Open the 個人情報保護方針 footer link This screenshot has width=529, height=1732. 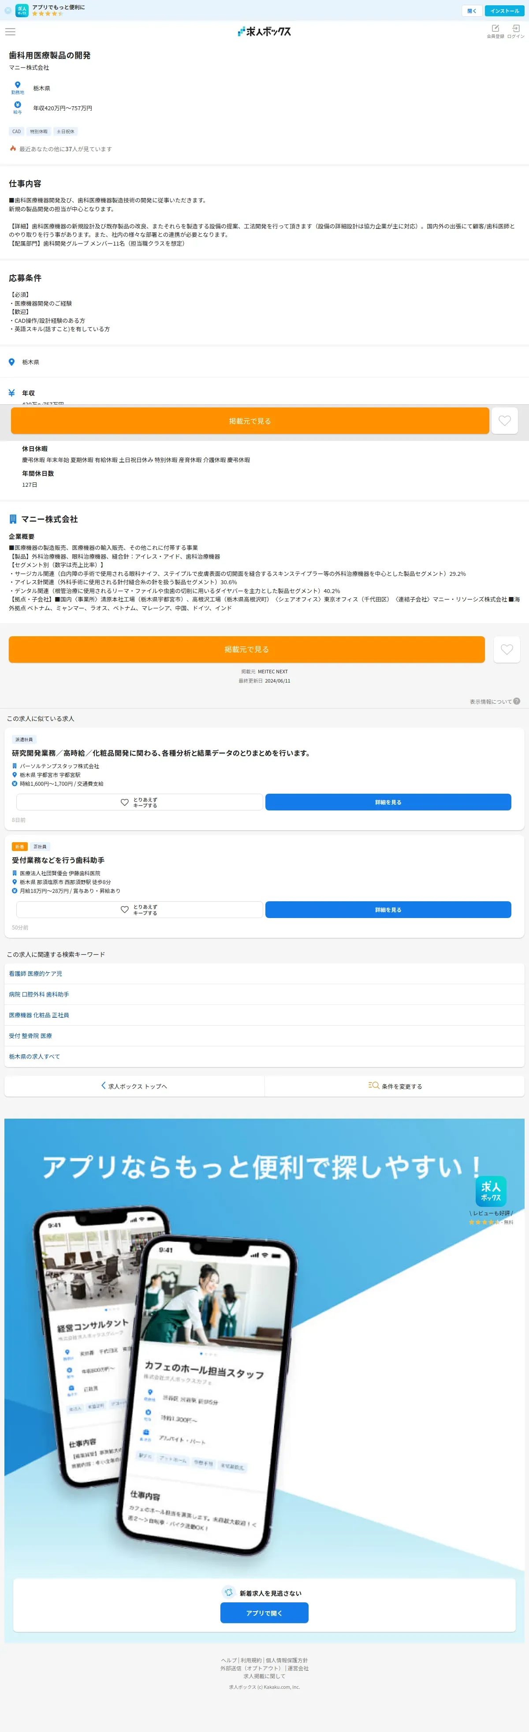(x=287, y=1660)
